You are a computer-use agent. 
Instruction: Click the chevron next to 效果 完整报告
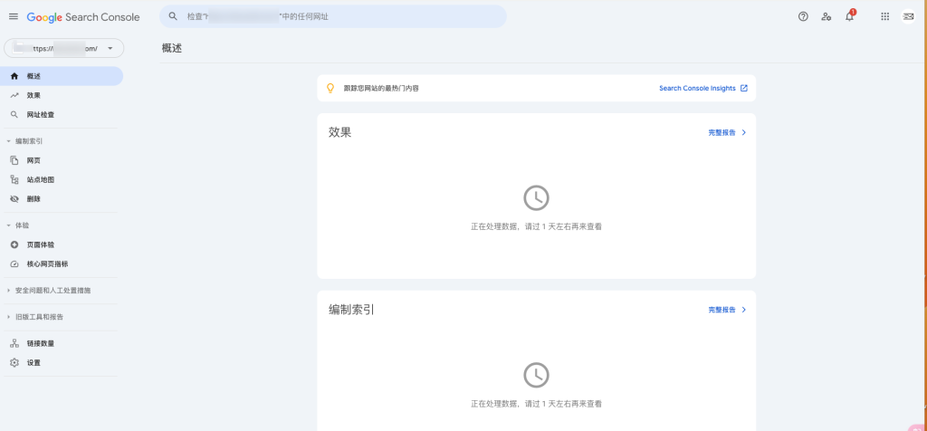pos(744,132)
